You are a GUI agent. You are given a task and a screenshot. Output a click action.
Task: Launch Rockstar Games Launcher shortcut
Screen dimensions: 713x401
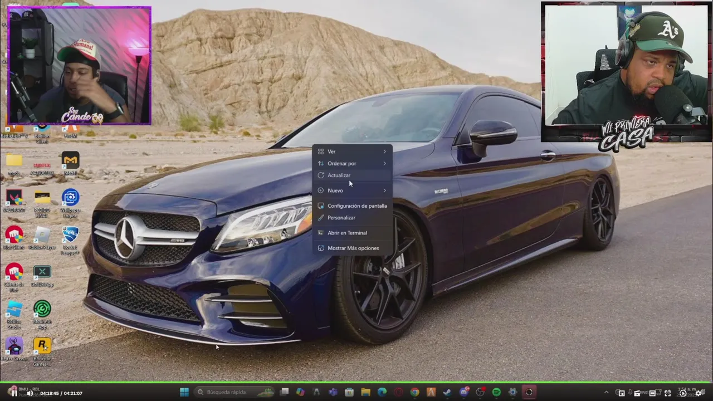coord(42,352)
